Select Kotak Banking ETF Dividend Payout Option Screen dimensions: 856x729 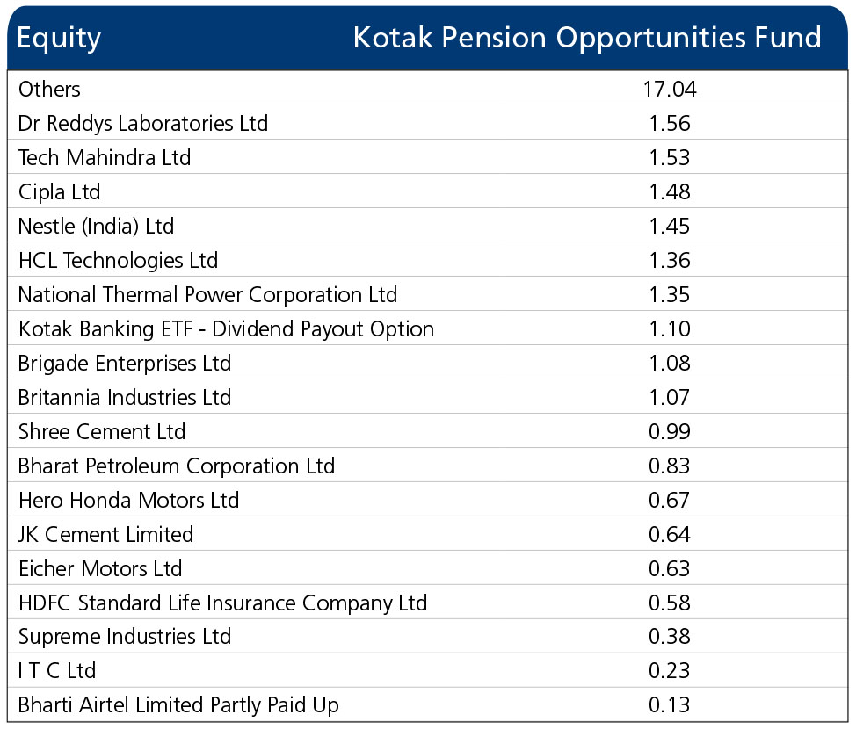point(226,328)
